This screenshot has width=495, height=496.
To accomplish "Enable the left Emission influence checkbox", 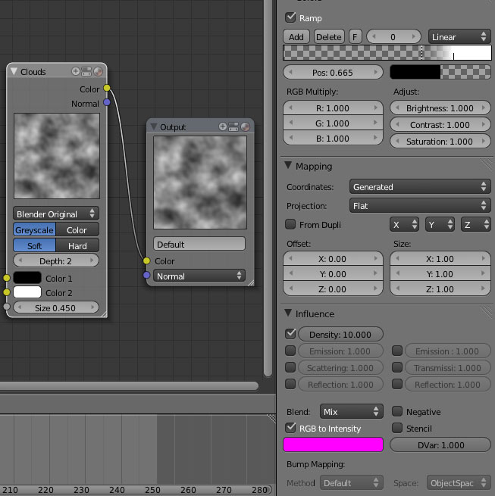I will tap(290, 351).
